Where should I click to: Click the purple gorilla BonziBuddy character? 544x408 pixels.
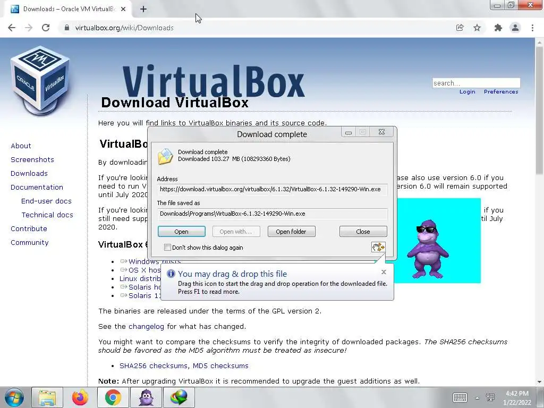click(x=428, y=249)
